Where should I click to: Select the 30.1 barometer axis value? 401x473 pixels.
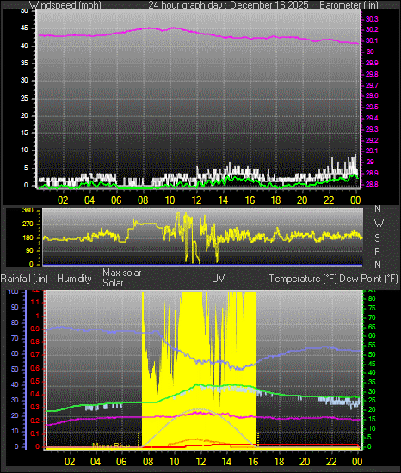pos(372,40)
